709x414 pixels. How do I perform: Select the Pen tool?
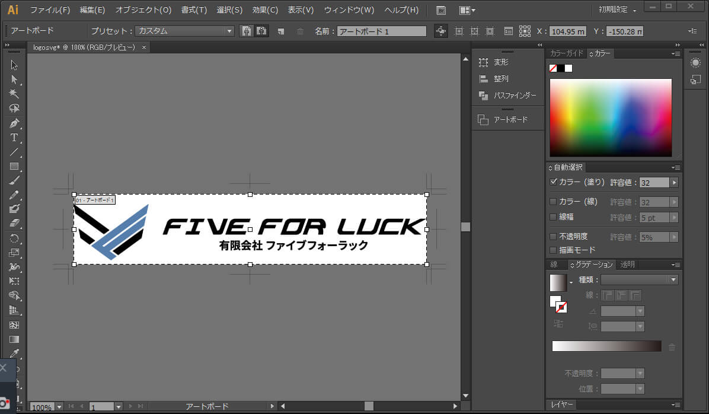point(14,123)
